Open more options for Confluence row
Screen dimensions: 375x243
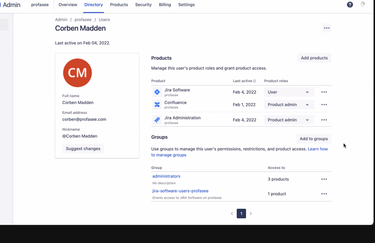click(324, 104)
